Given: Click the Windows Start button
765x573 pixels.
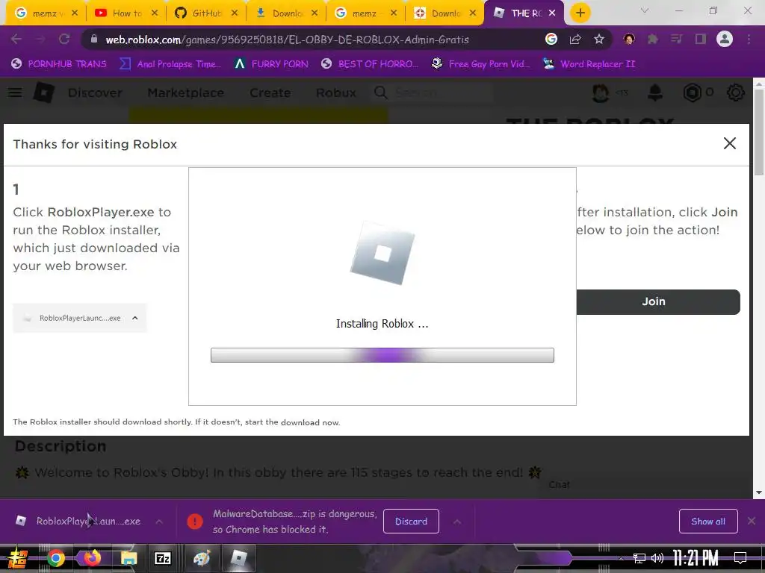Looking at the screenshot, I should coord(17,558).
